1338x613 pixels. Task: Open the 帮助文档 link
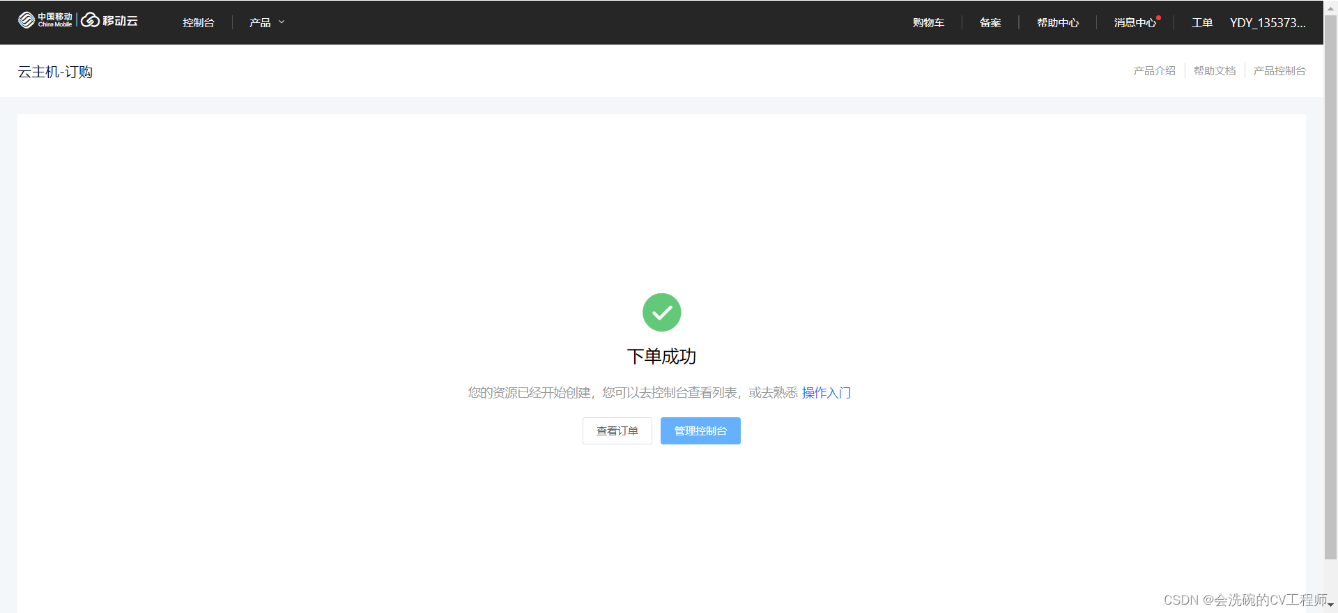(1215, 70)
